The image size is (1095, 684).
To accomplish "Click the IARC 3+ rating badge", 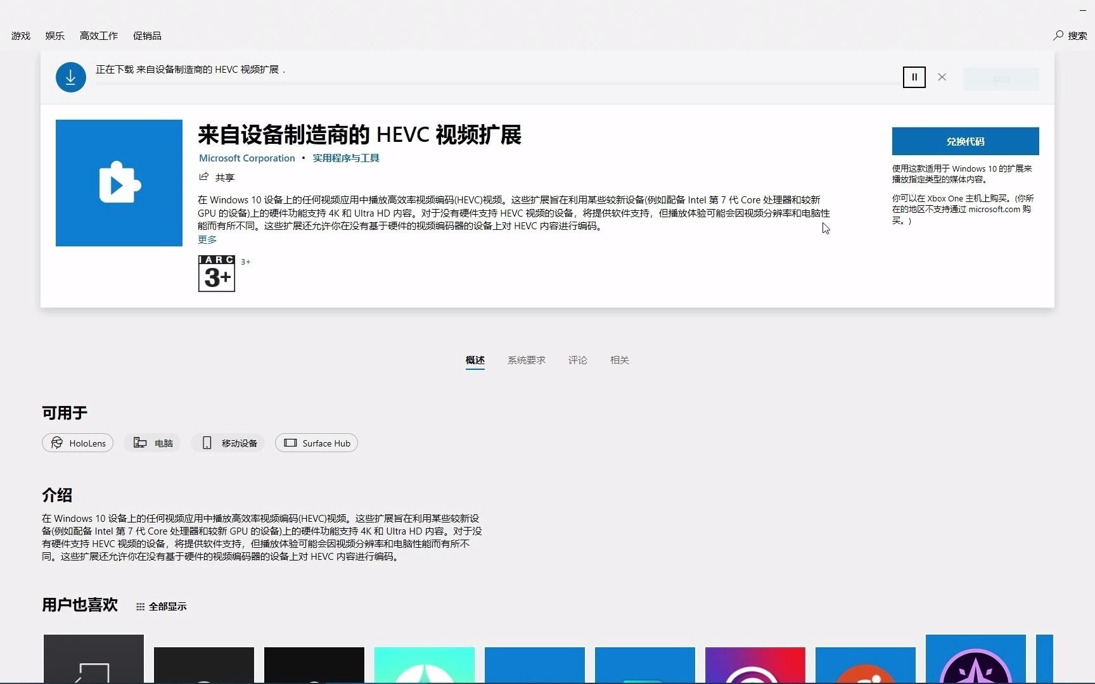I will (217, 274).
